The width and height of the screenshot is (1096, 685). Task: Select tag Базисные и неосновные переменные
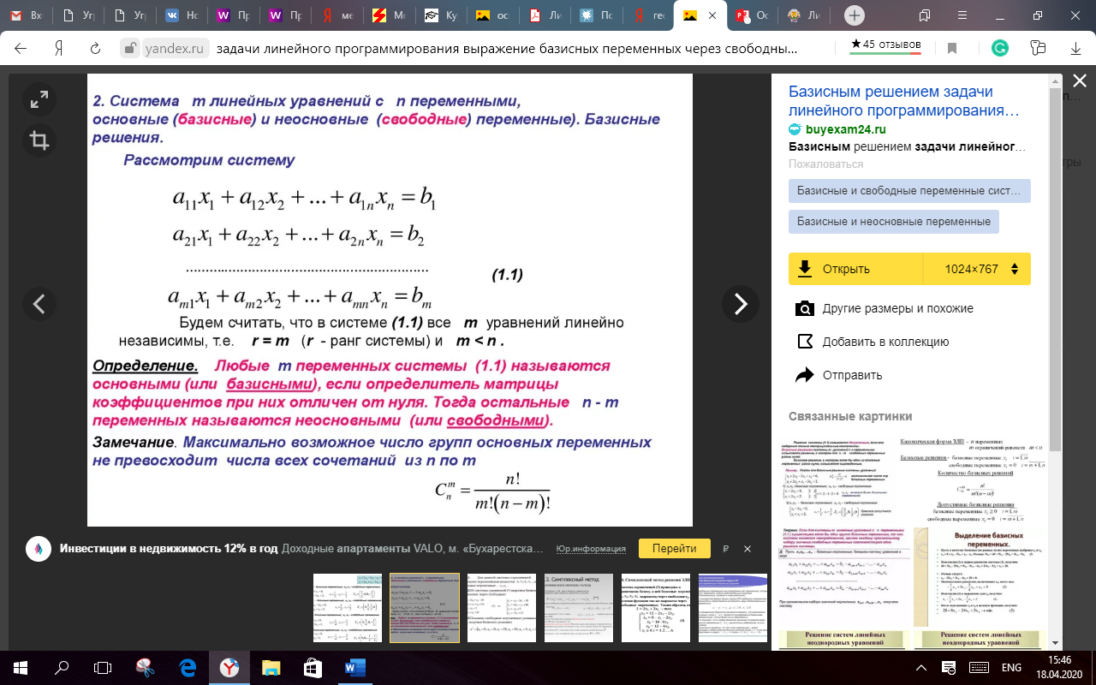[893, 221]
